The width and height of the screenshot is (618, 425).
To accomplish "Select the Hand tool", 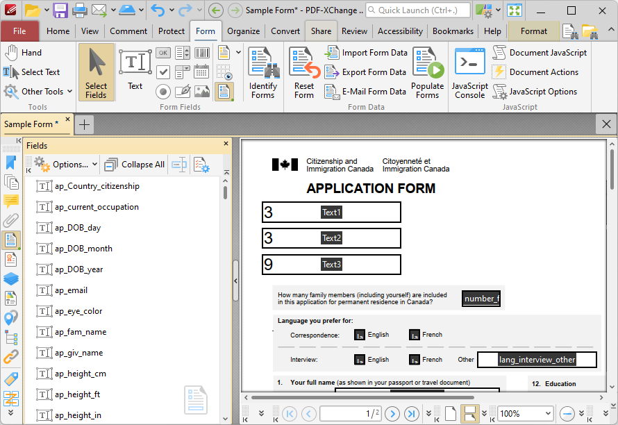I will click(23, 53).
